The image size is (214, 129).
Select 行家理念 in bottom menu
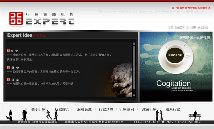pos(62,109)
